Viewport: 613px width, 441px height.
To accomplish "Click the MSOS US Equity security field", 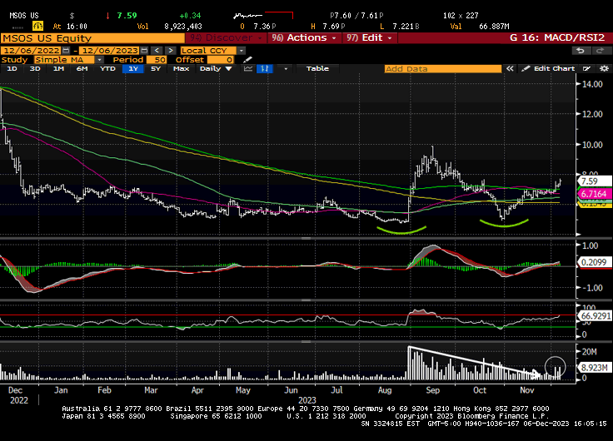I will pyautogui.click(x=92, y=38).
